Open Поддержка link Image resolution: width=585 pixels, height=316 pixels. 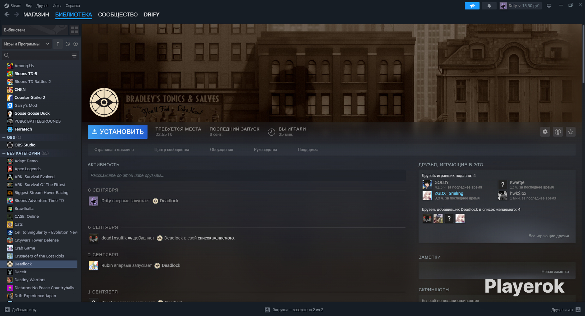(308, 149)
